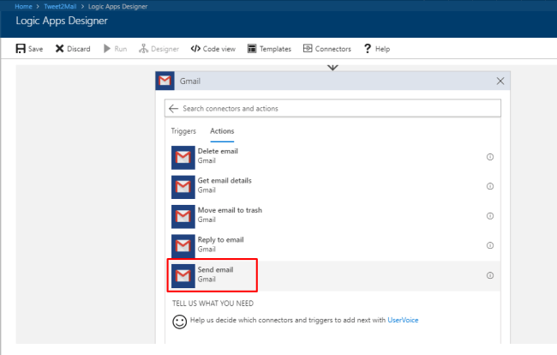This screenshot has width=557, height=355.
Task: Close the Gmail connector panel
Action: click(500, 81)
